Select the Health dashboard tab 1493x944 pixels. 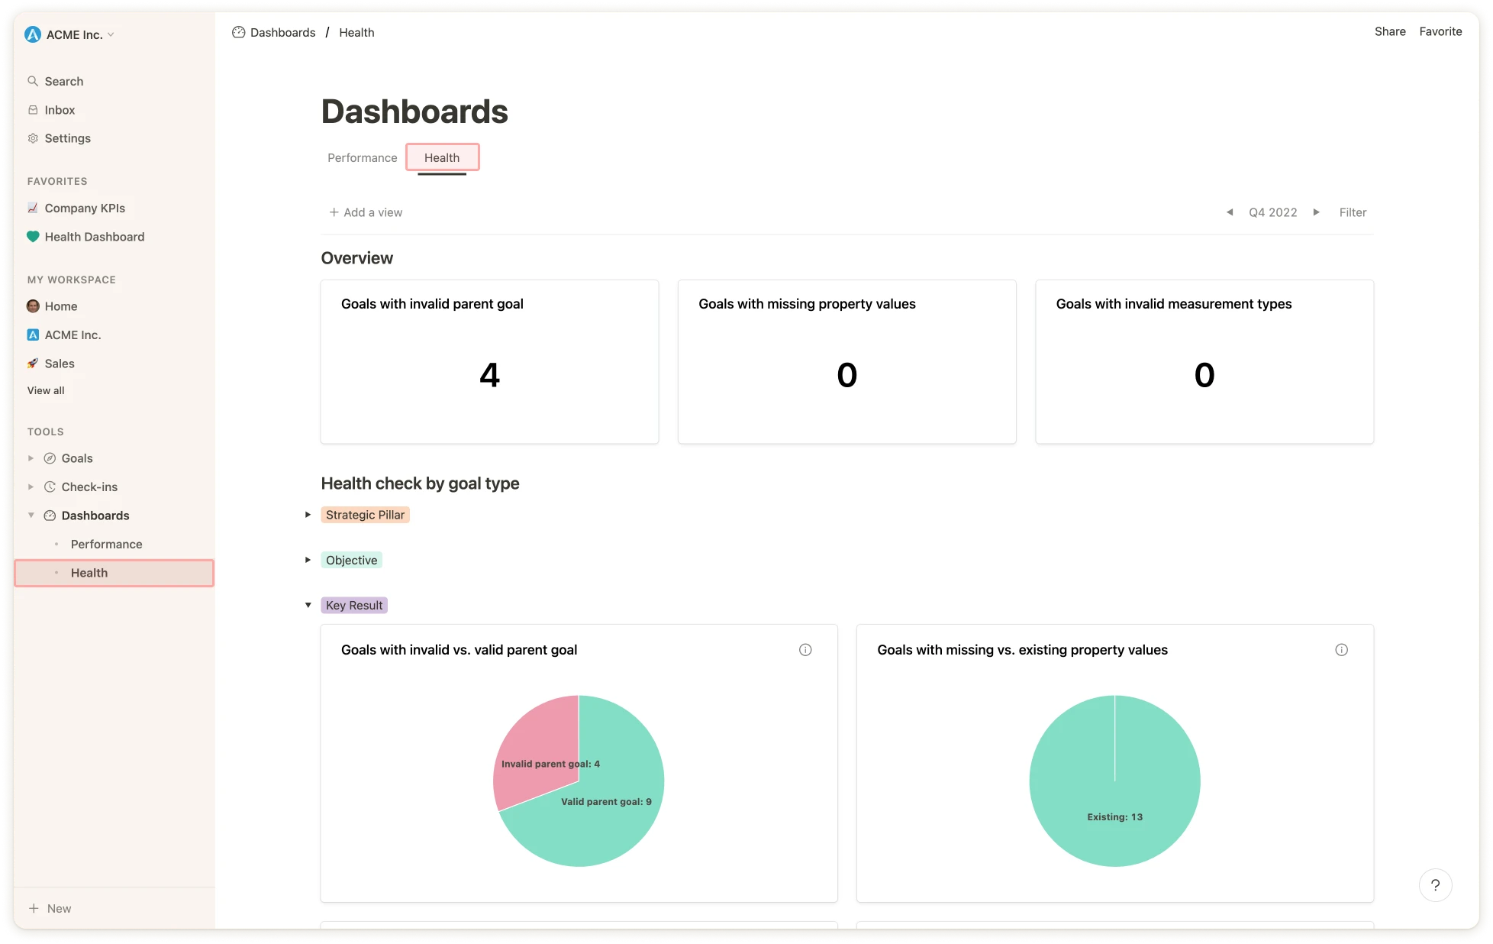click(x=442, y=157)
